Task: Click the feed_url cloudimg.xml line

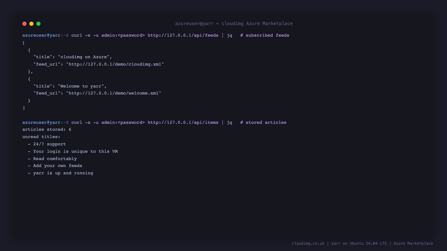Action: click(98, 64)
